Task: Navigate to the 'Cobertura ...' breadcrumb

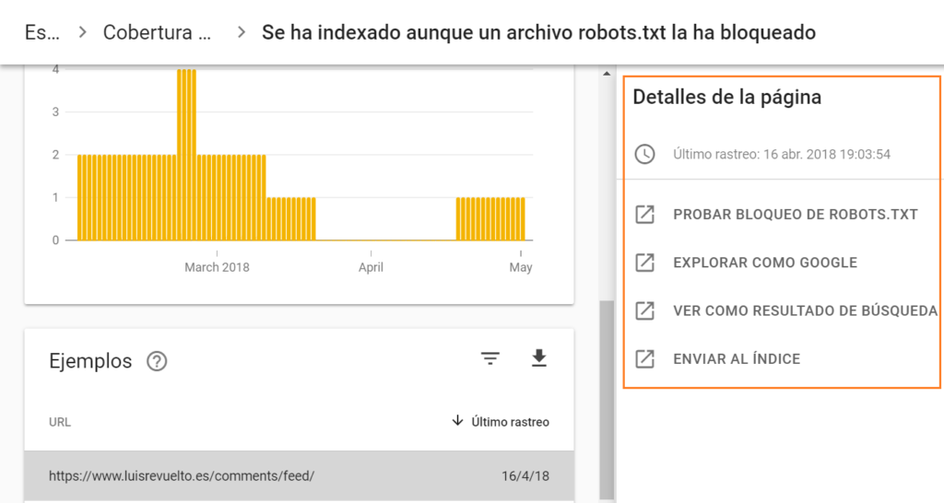Action: (157, 33)
